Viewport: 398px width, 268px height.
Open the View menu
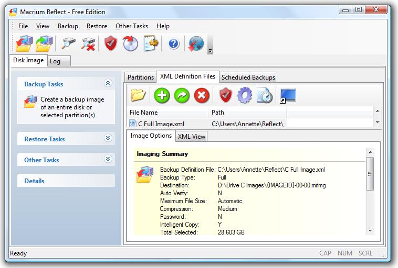coord(43,26)
